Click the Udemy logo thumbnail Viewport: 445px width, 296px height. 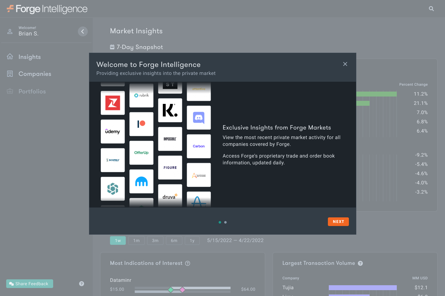(112, 131)
